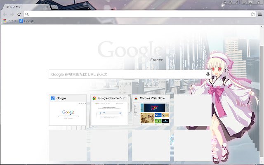This screenshot has width=264, height=165.
Task: Click the browser back arrow
Action: 5,14
